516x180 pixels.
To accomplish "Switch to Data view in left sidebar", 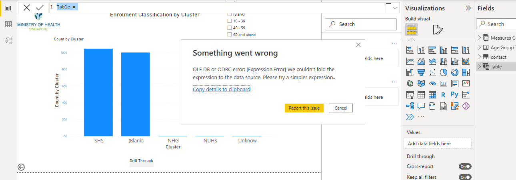I will [x=8, y=24].
